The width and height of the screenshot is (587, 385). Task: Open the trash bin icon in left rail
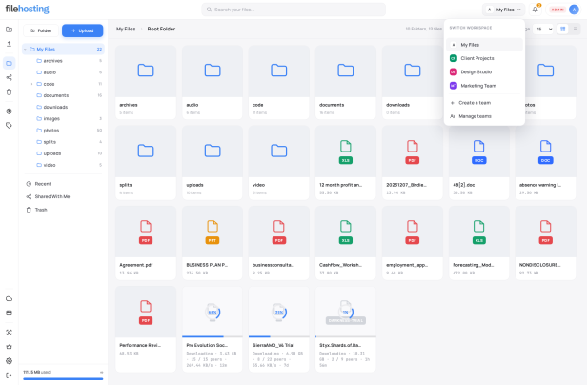[9, 91]
